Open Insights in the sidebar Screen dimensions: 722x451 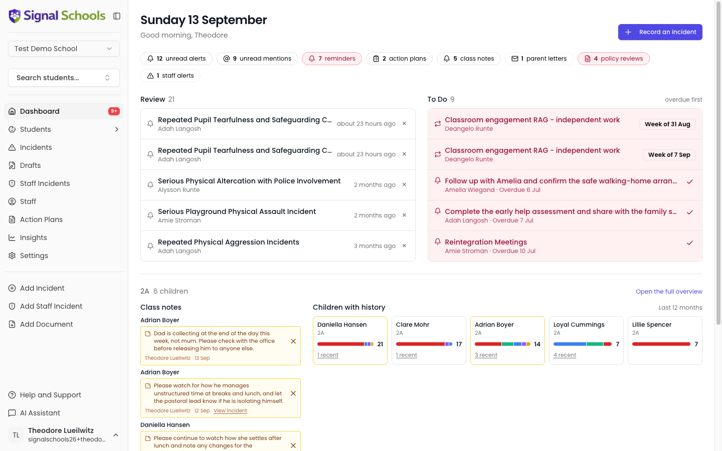(x=64, y=238)
